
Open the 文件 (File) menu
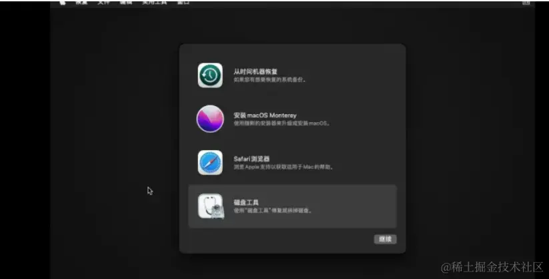103,3
